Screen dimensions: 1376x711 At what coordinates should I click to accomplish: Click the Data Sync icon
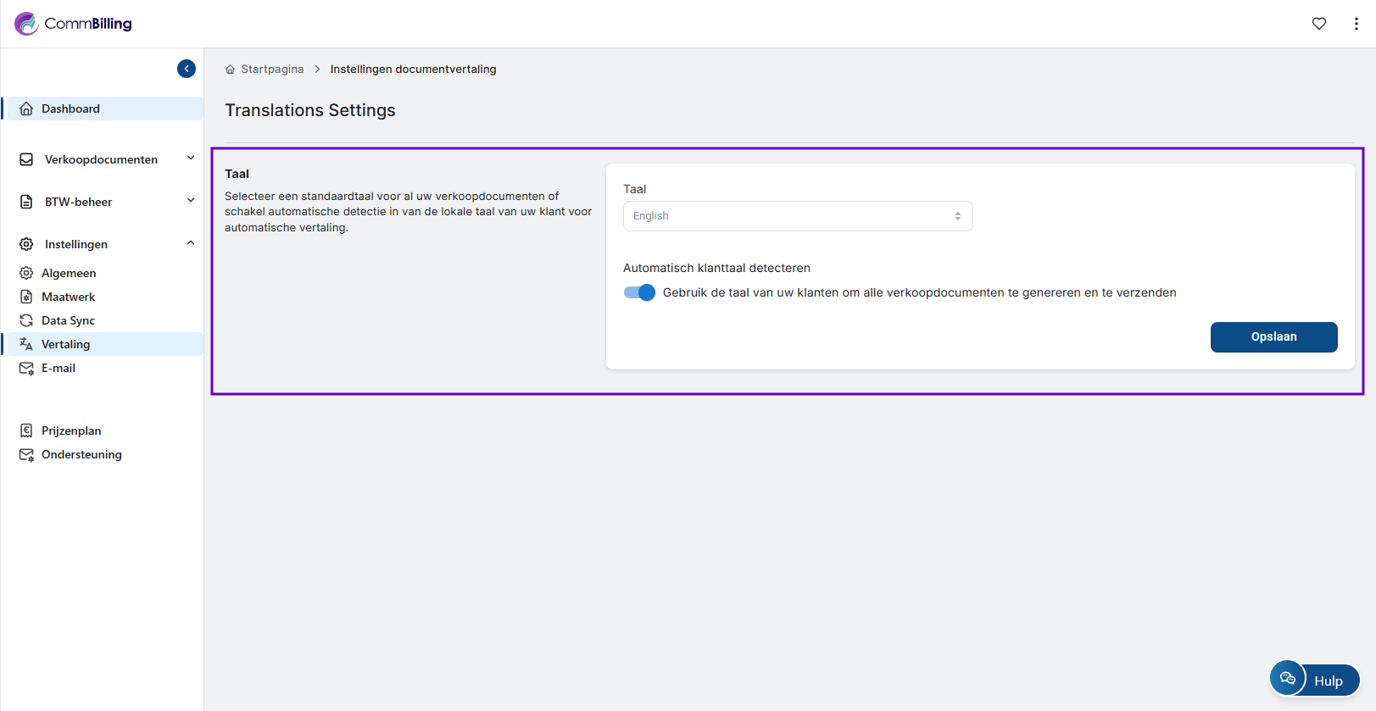[x=26, y=320]
